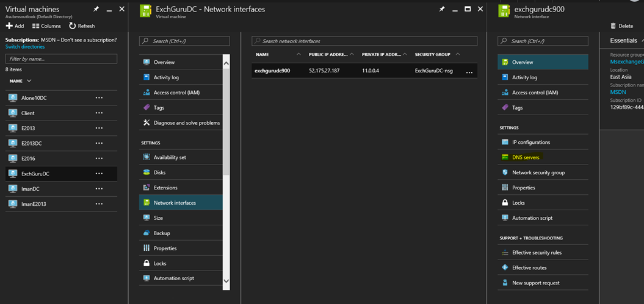644x304 pixels.
Task: Collapse the Essentials section
Action: click(626, 41)
